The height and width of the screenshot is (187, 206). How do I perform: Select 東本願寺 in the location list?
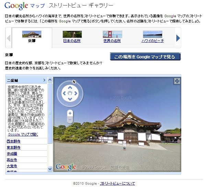point(13,148)
